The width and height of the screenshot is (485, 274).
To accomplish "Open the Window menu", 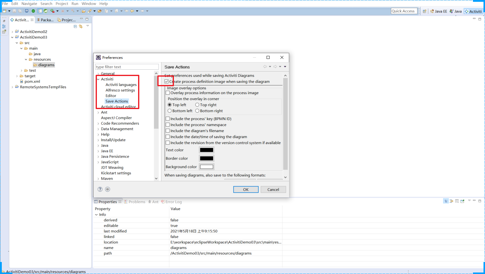I will coord(89,4).
